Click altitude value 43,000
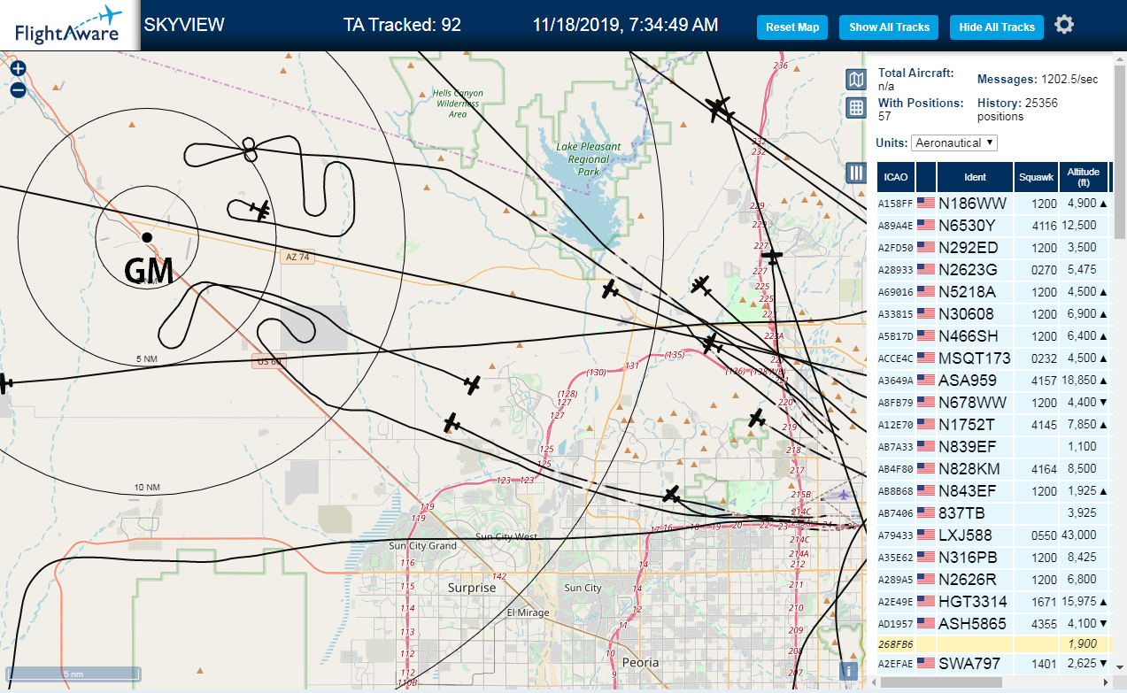Screen dimensions: 1127x693 point(1079,535)
